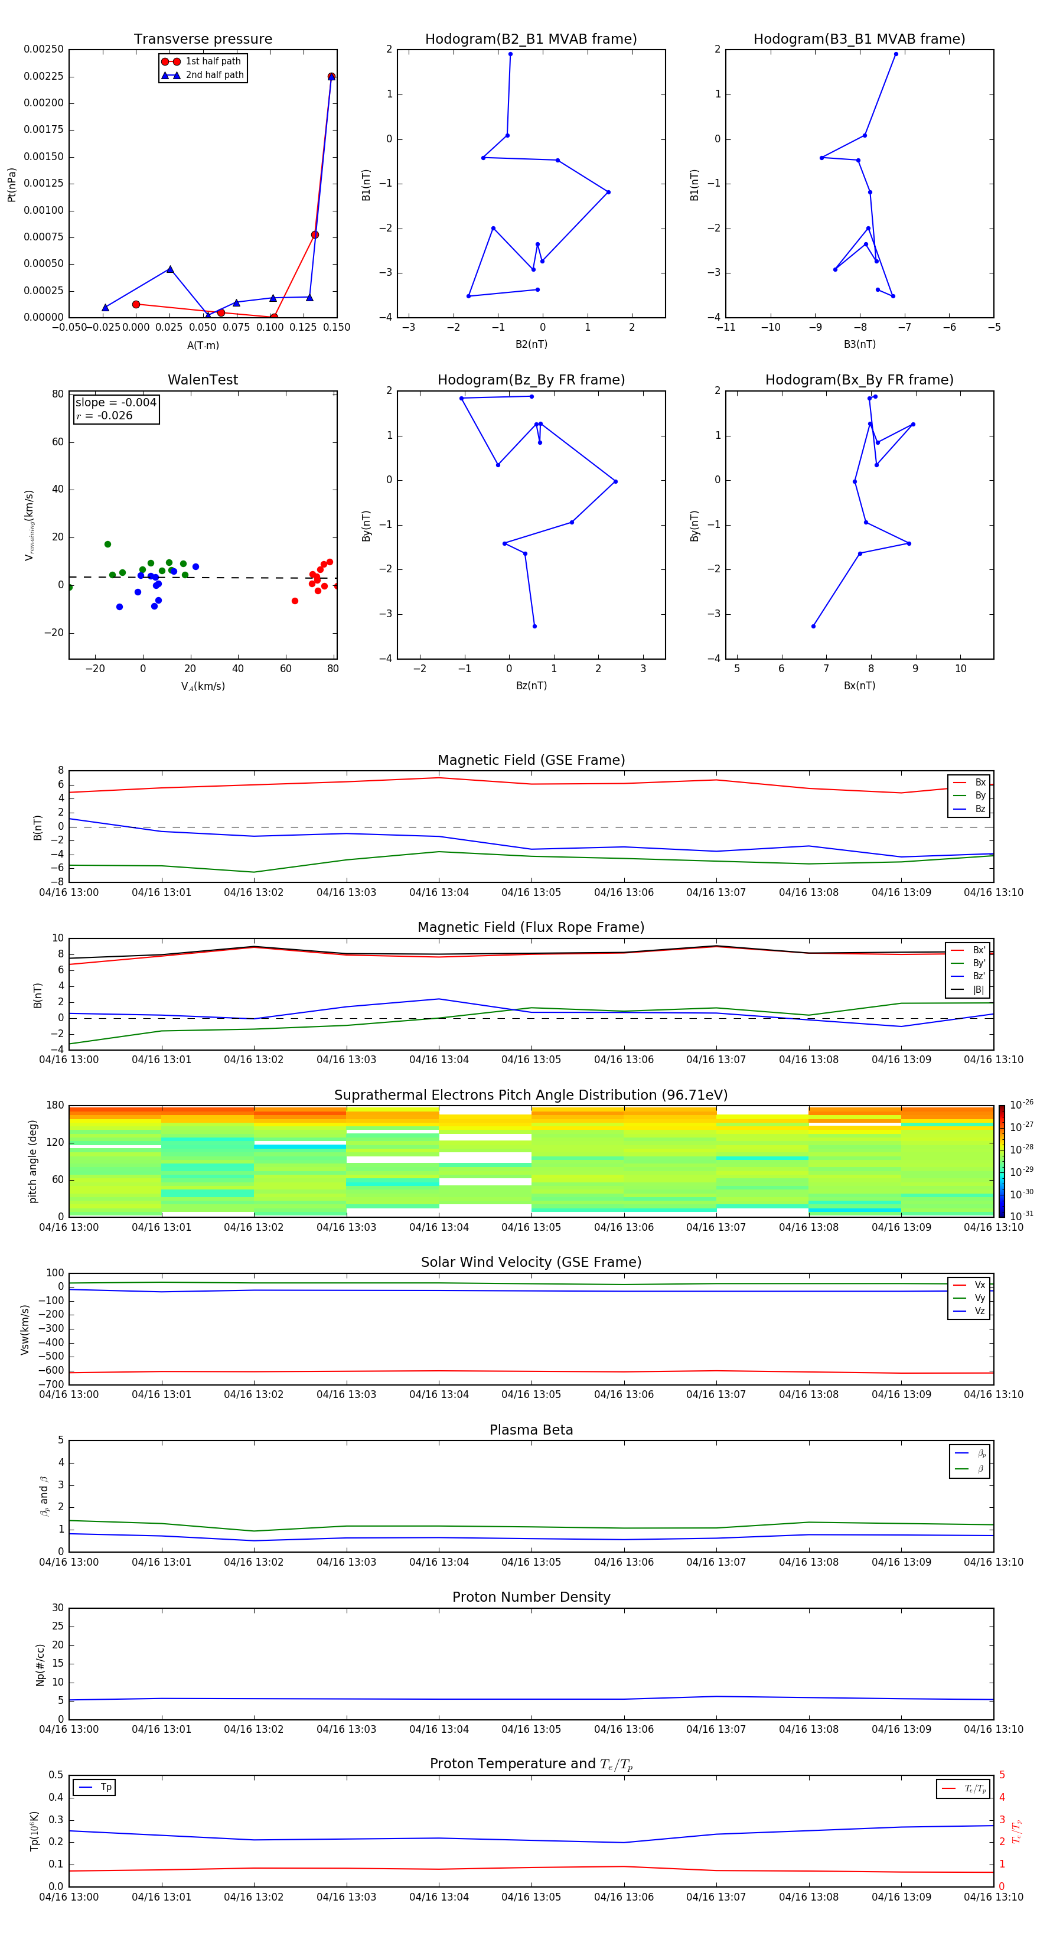Click the 'slope = -0.004' annotation
Screen dimensions: 1063x1949
pos(116,403)
